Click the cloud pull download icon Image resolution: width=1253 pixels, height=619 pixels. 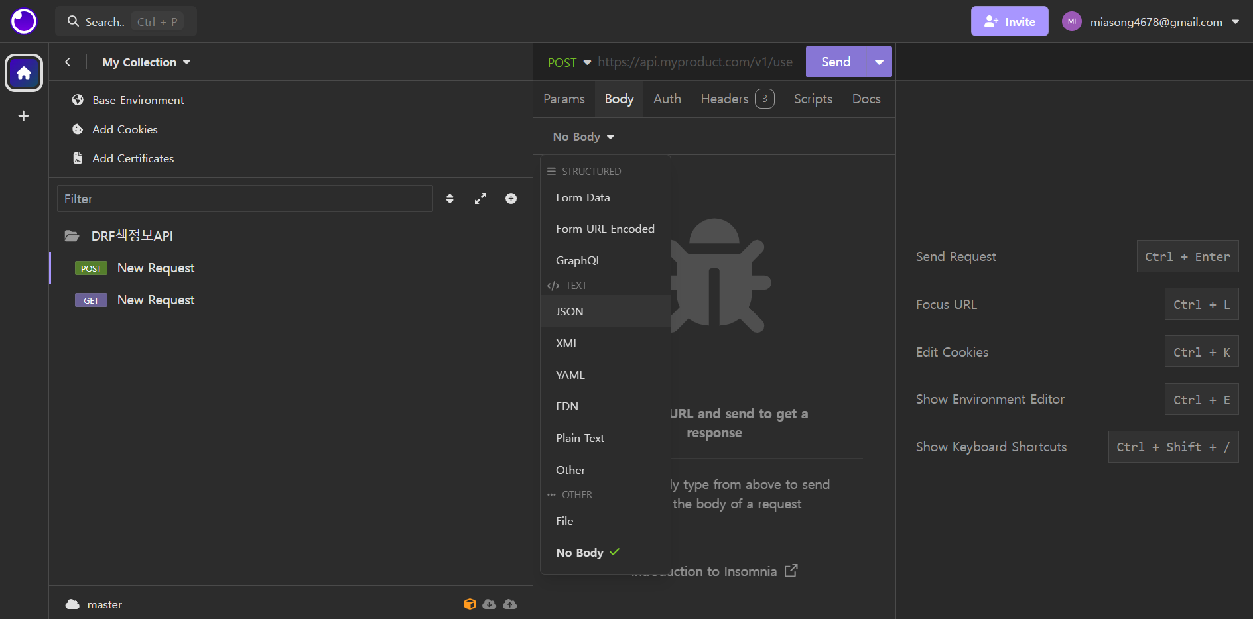click(490, 604)
